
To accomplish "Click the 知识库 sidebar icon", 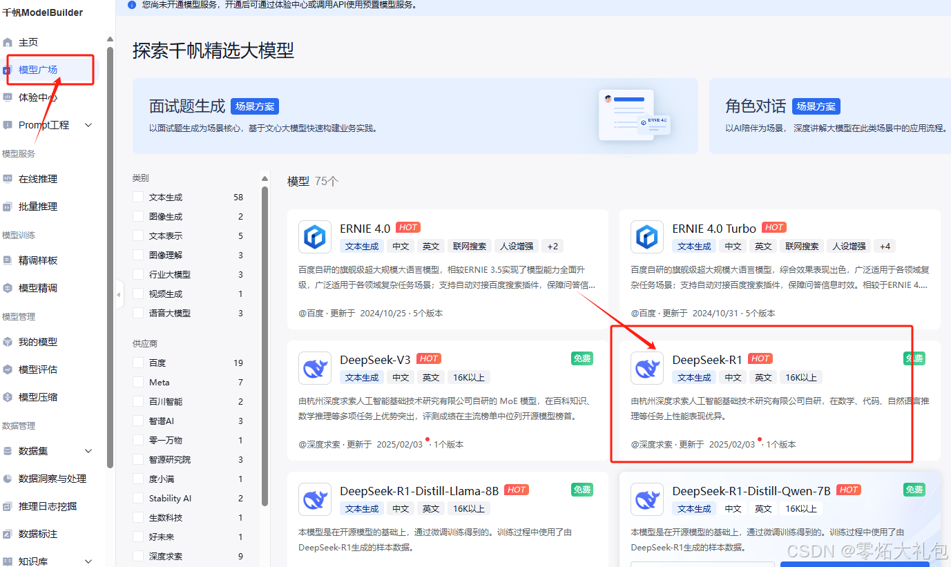I will 8,561.
